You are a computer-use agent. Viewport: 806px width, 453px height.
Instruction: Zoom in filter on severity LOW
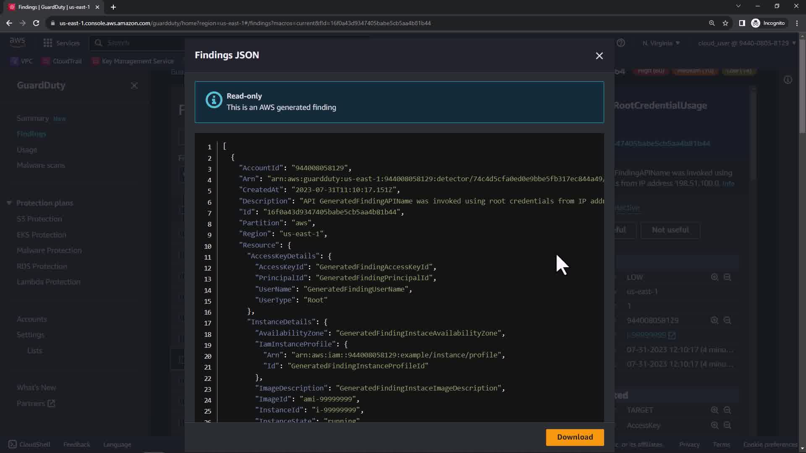coord(714,277)
